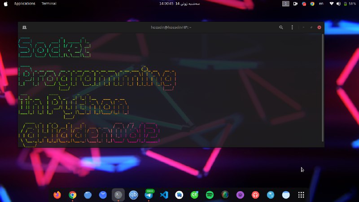Open the Wi-Fi network indicator
The image size is (359, 202).
331,4
